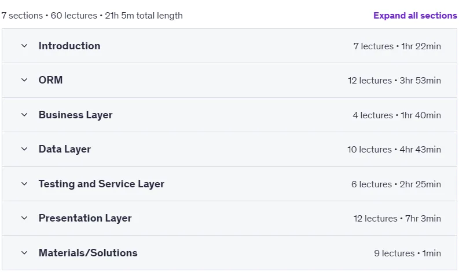Select the Business Layer heading
The width and height of the screenshot is (459, 272).
(x=75, y=115)
